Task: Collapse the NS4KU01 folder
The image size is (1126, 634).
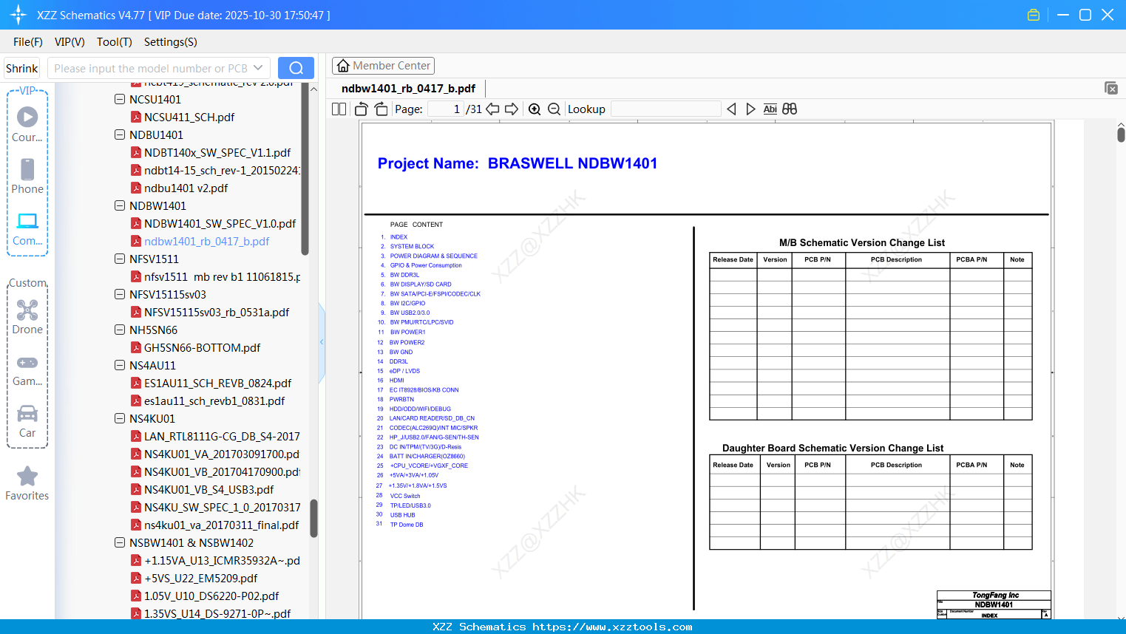Action: click(120, 418)
